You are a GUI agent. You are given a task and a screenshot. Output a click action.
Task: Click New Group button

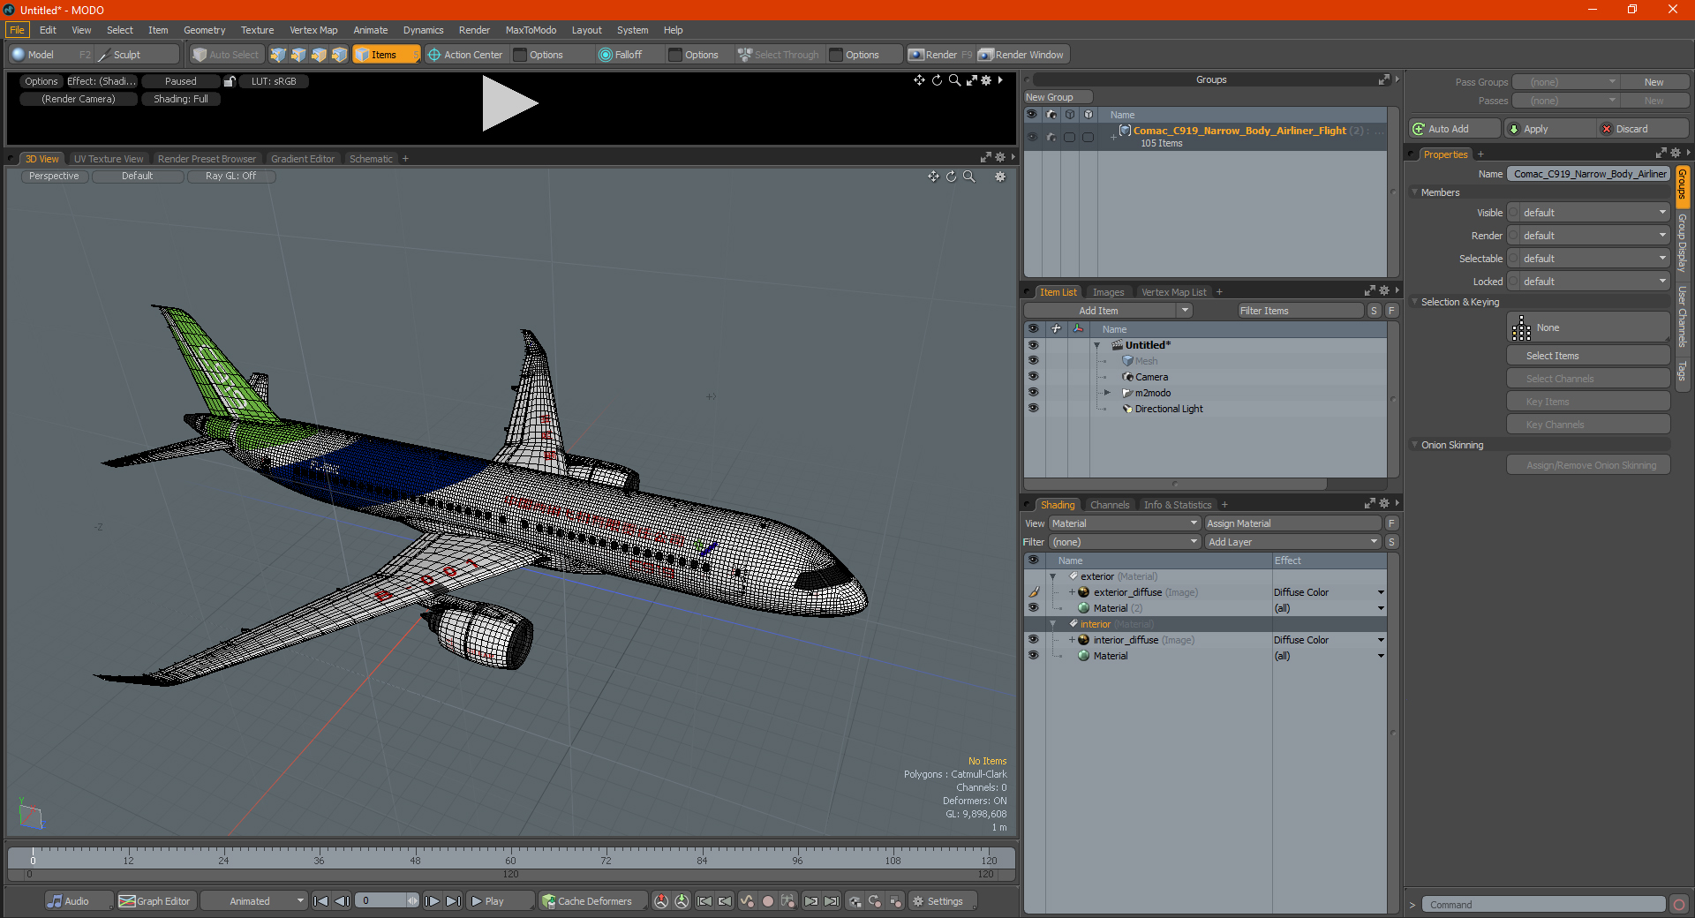click(1058, 97)
